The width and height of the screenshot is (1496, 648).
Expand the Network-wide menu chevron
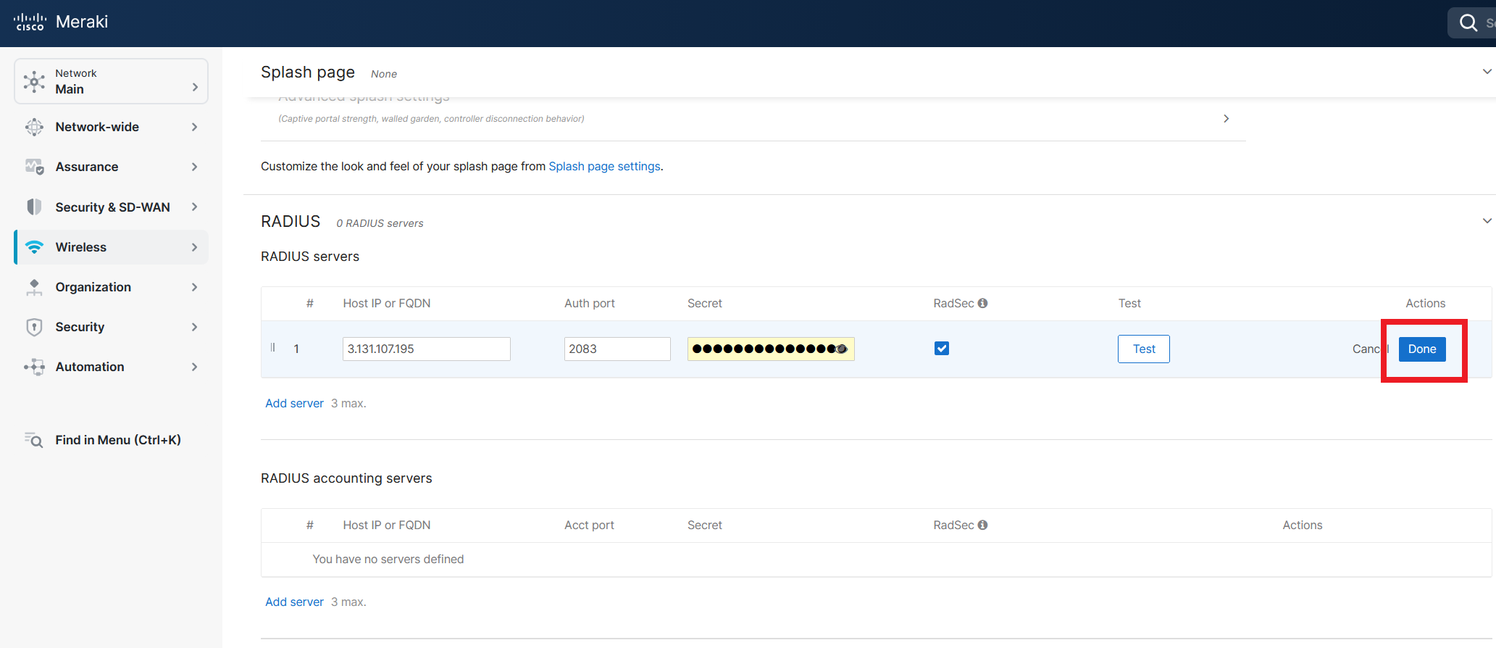(194, 127)
